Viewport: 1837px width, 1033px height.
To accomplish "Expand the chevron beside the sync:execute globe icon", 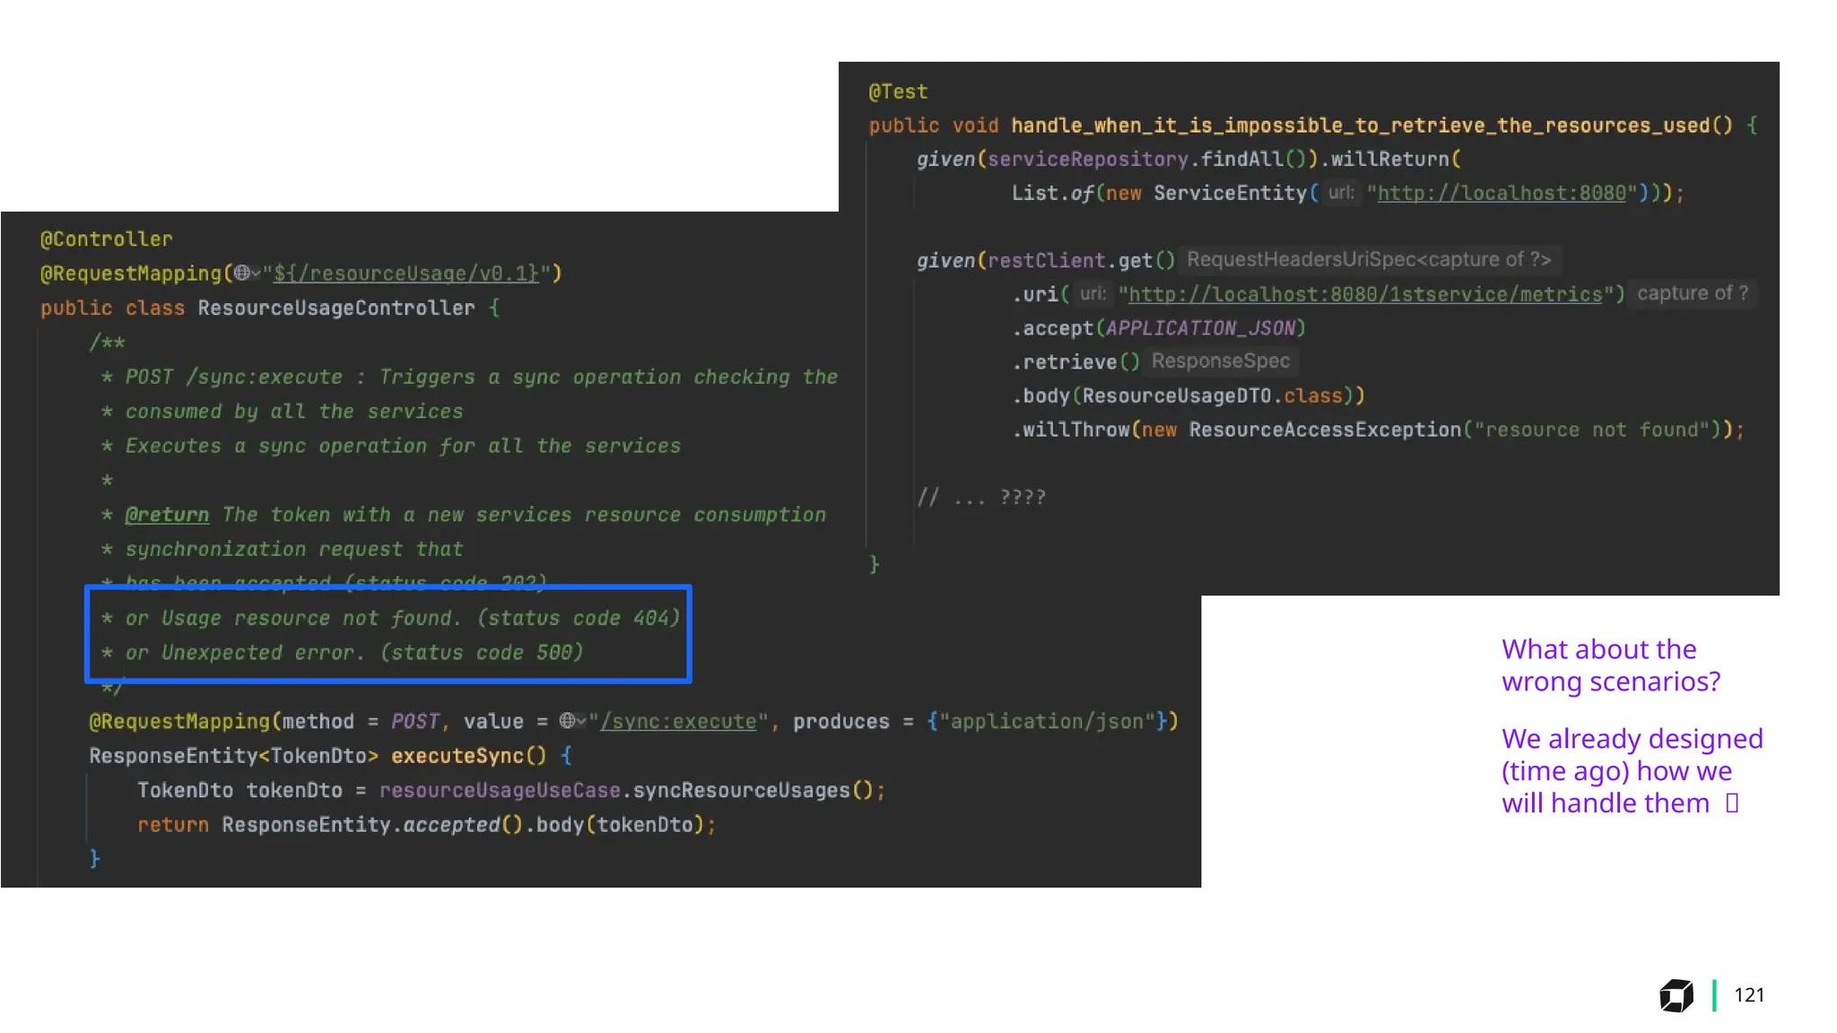I will [581, 721].
